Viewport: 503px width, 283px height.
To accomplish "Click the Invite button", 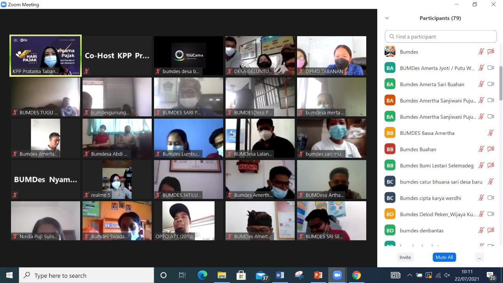I will (x=405, y=257).
